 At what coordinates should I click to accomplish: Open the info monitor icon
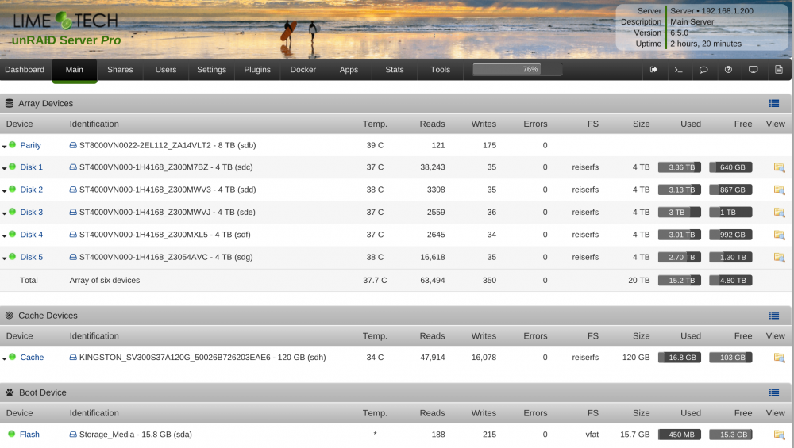click(754, 70)
